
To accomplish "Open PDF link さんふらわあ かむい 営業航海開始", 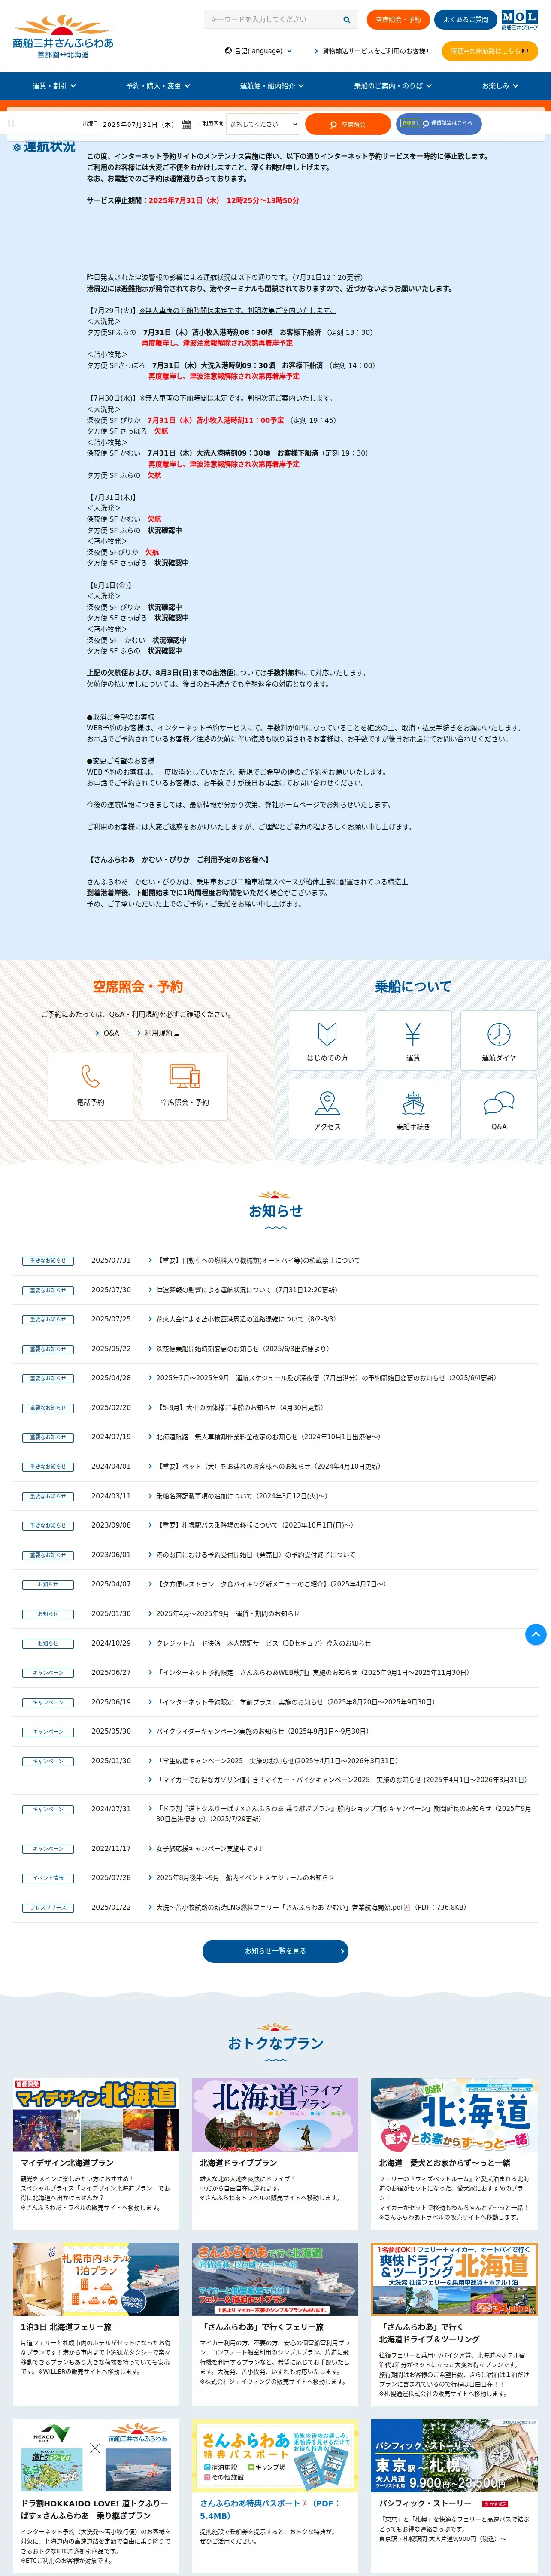I will pos(311,1907).
